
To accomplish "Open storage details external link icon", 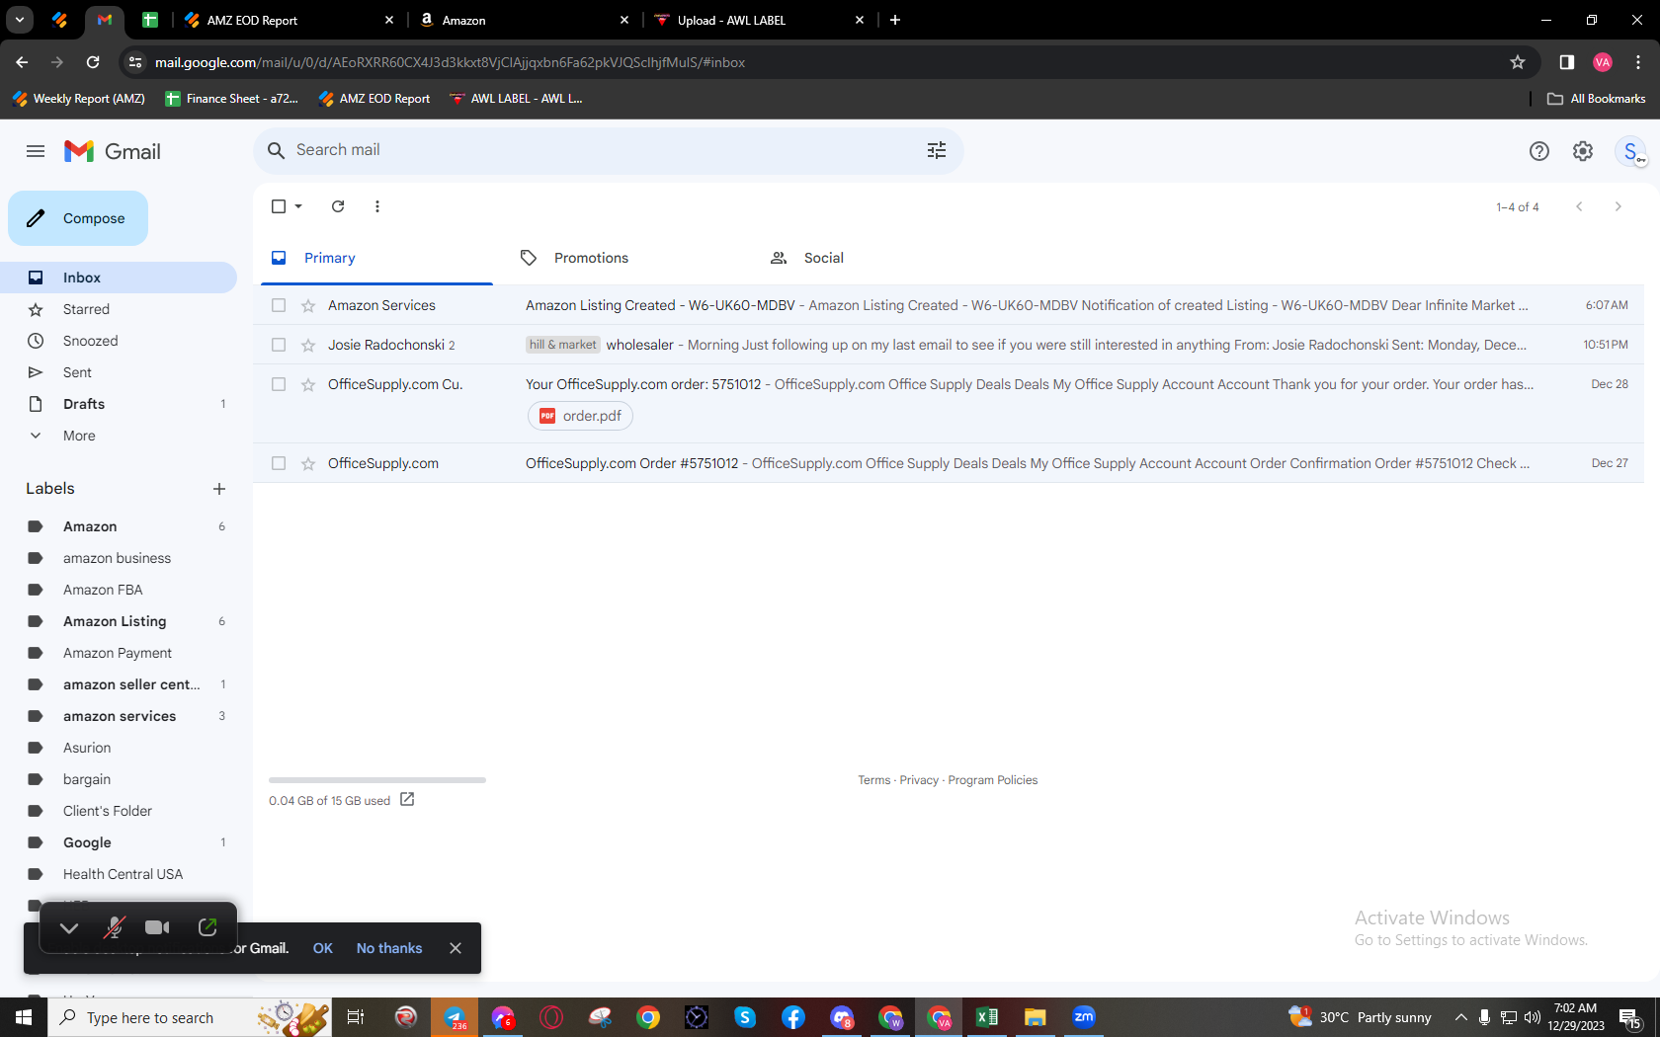I will 407,799.
